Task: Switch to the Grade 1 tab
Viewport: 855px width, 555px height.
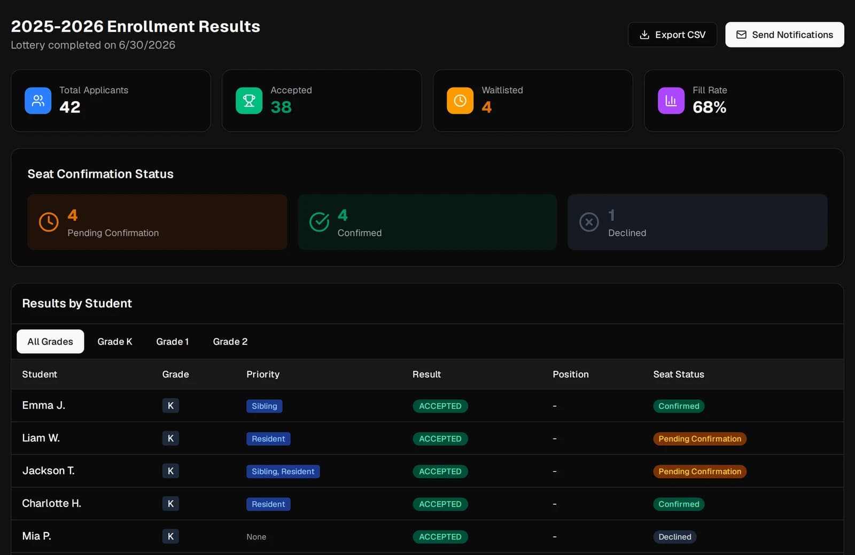Action: pyautogui.click(x=172, y=342)
